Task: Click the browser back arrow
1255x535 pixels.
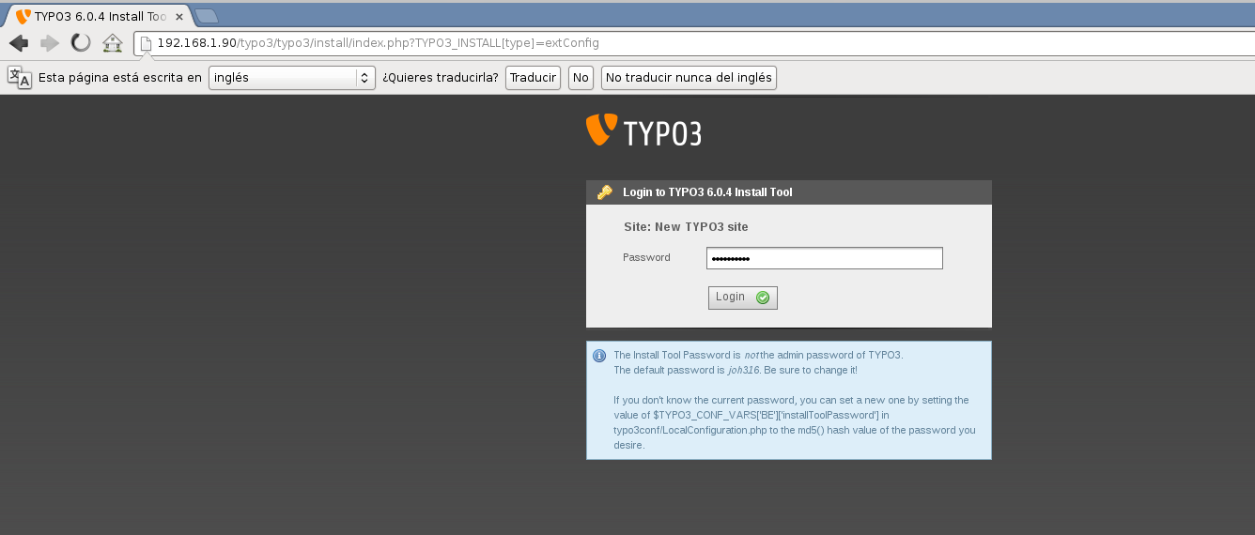Action: [19, 43]
